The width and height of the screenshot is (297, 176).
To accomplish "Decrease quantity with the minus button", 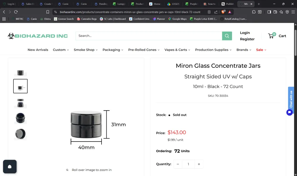I will [178, 164].
